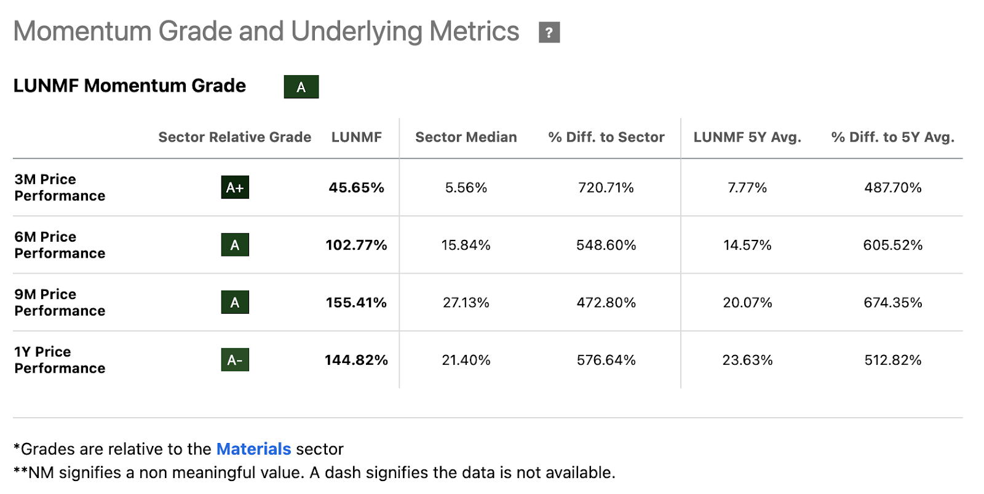Click the LUNMF 5Y Avg. column header
This screenshot has height=494, width=984.
pos(747,137)
